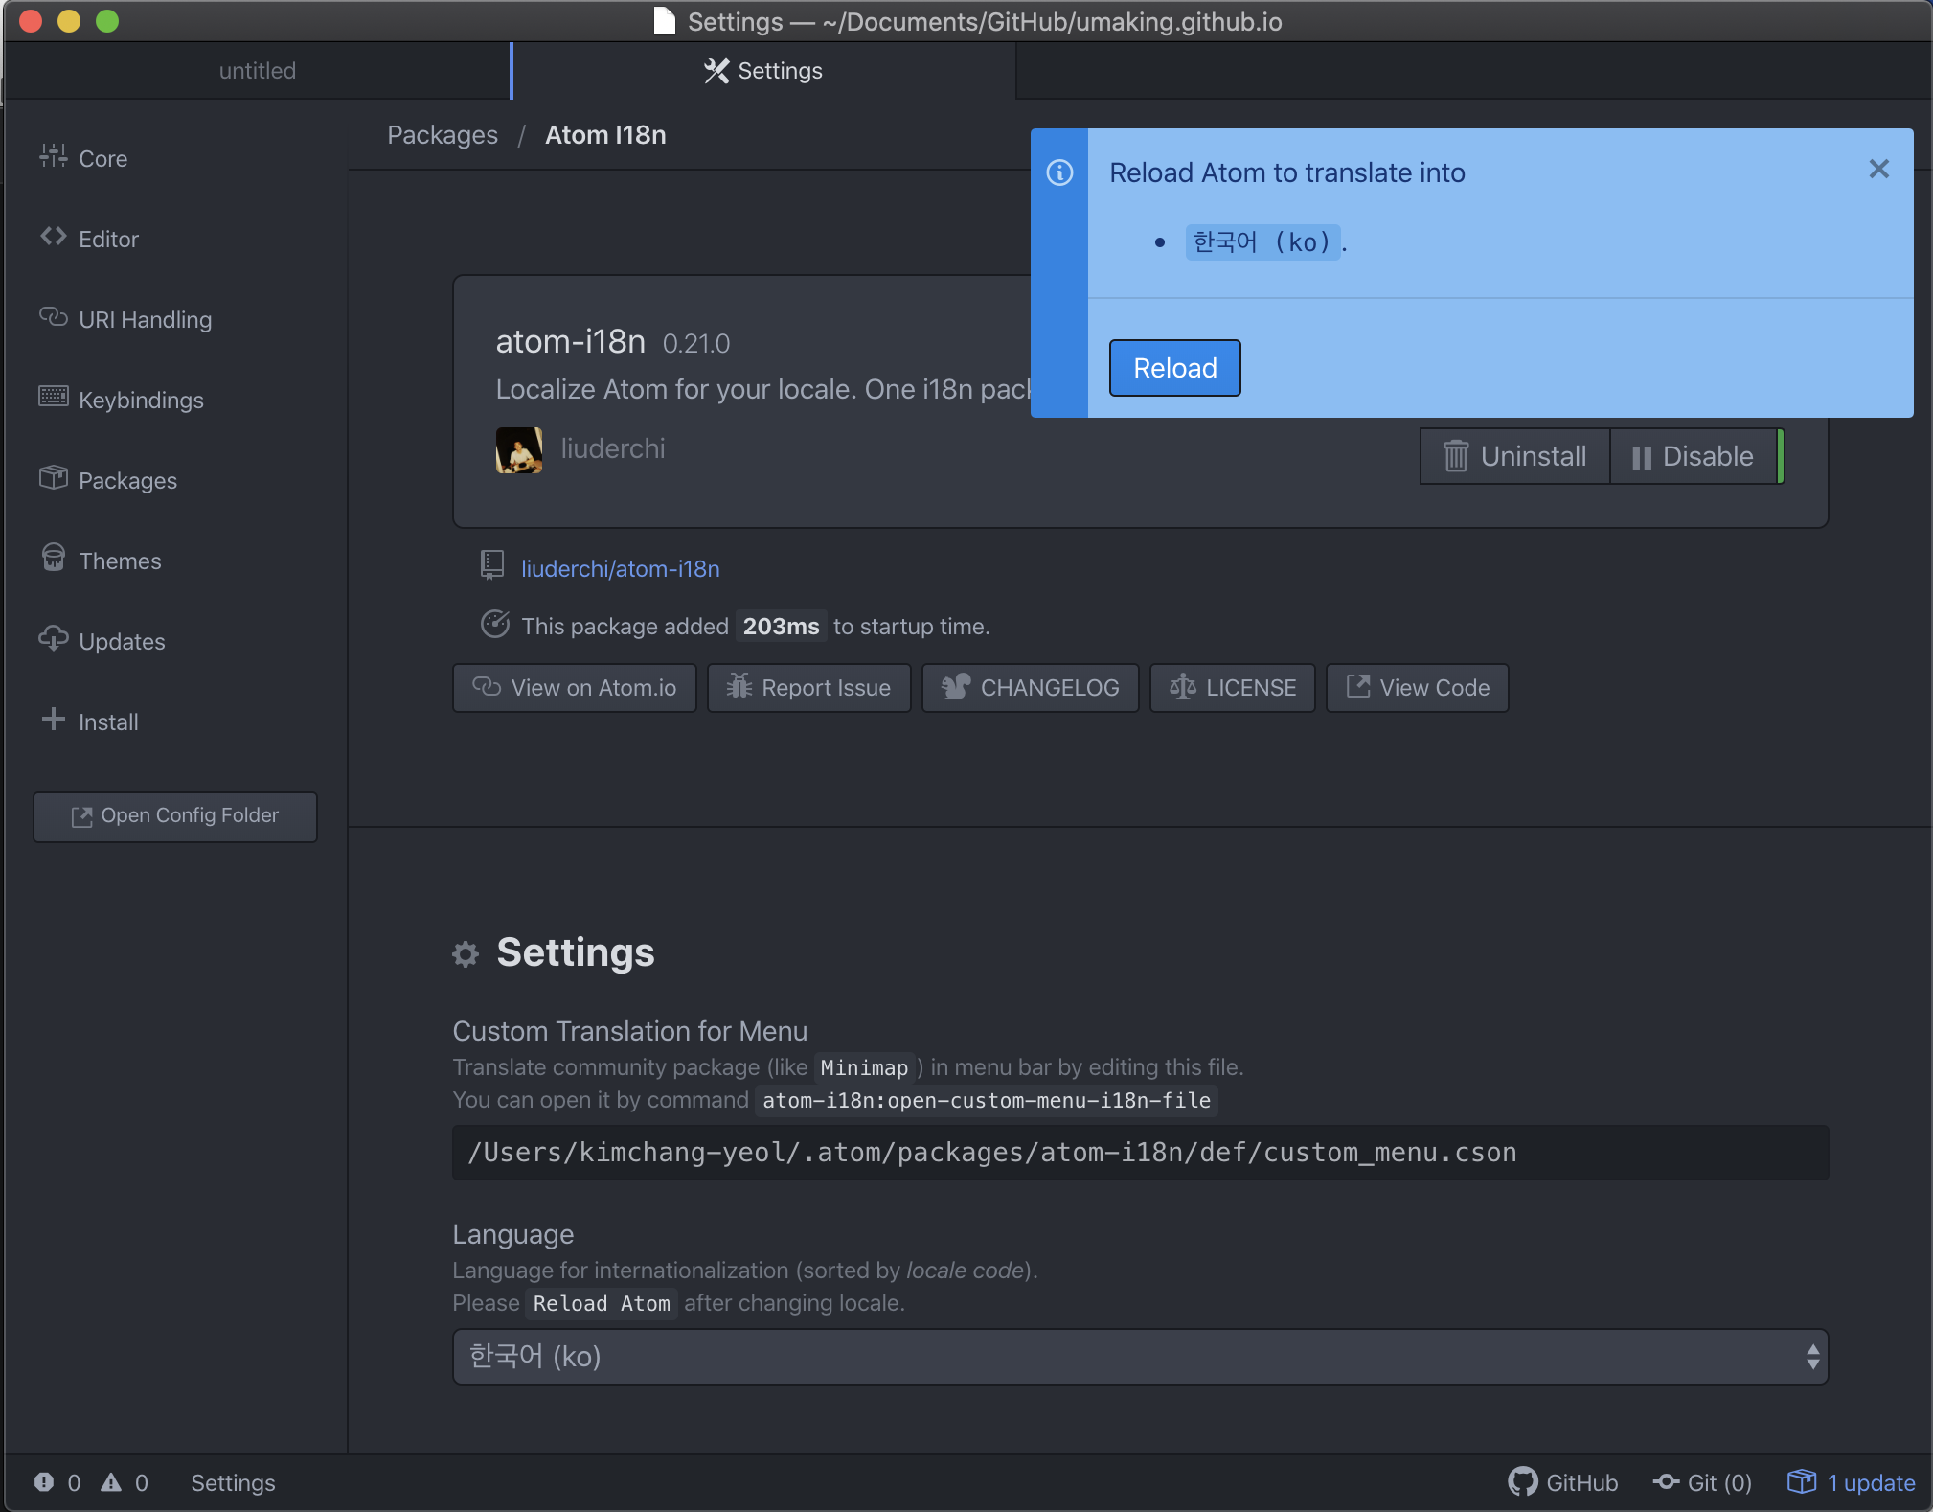Image resolution: width=1933 pixels, height=1512 pixels.
Task: Click the Core settings sliders icon
Action: click(x=53, y=156)
